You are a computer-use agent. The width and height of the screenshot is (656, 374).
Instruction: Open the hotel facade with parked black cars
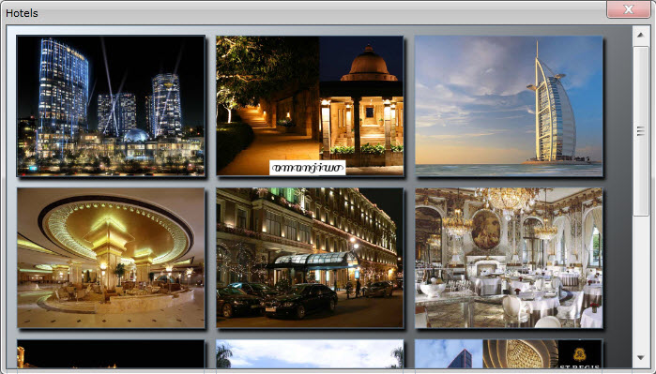(x=310, y=258)
